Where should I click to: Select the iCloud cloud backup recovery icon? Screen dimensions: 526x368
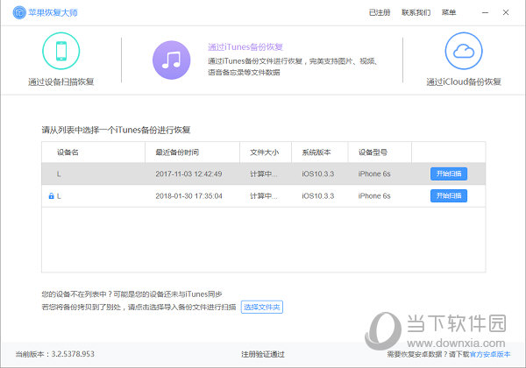464,51
